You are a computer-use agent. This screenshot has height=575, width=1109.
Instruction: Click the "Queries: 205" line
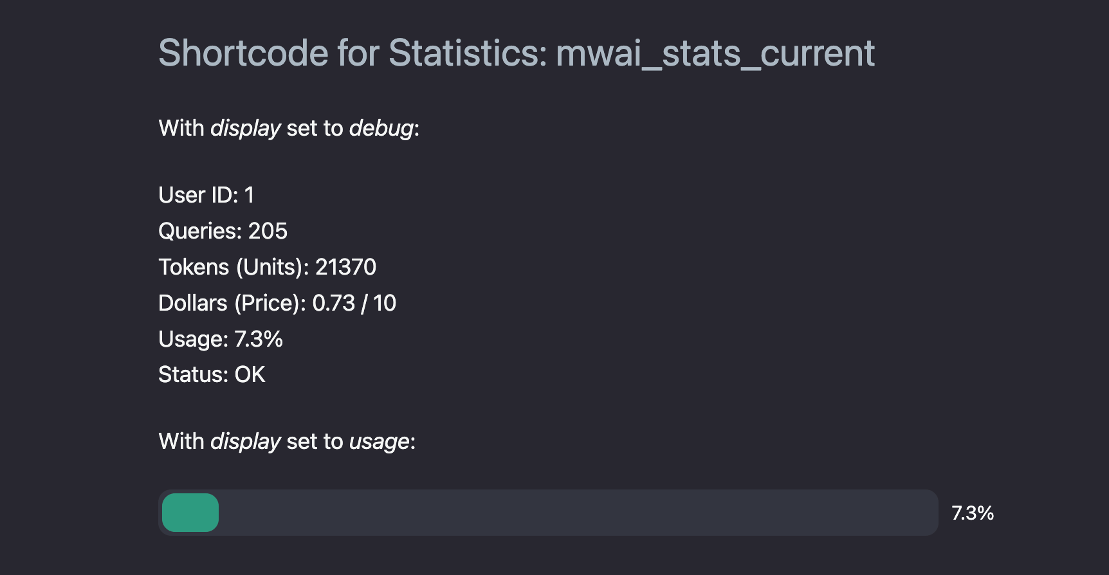tap(223, 231)
